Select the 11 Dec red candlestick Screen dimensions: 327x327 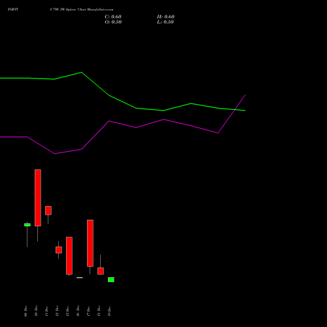tap(48, 211)
